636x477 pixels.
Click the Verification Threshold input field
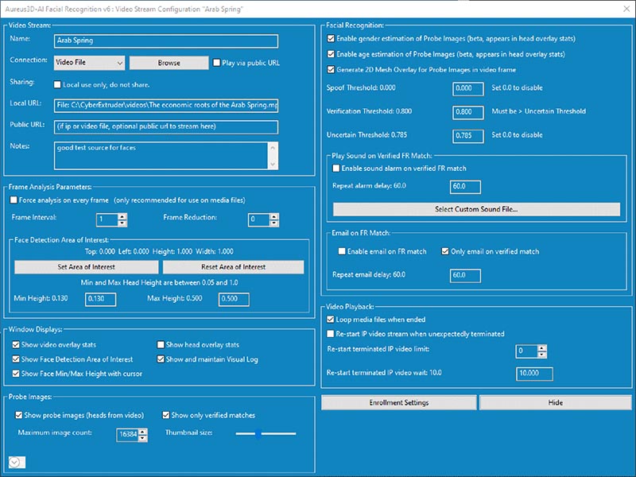click(x=468, y=112)
